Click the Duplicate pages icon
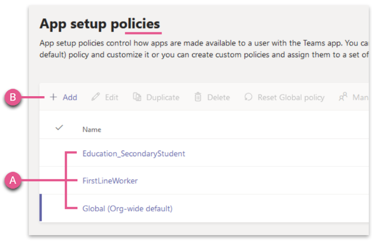This screenshot has height=244, width=374. [137, 97]
